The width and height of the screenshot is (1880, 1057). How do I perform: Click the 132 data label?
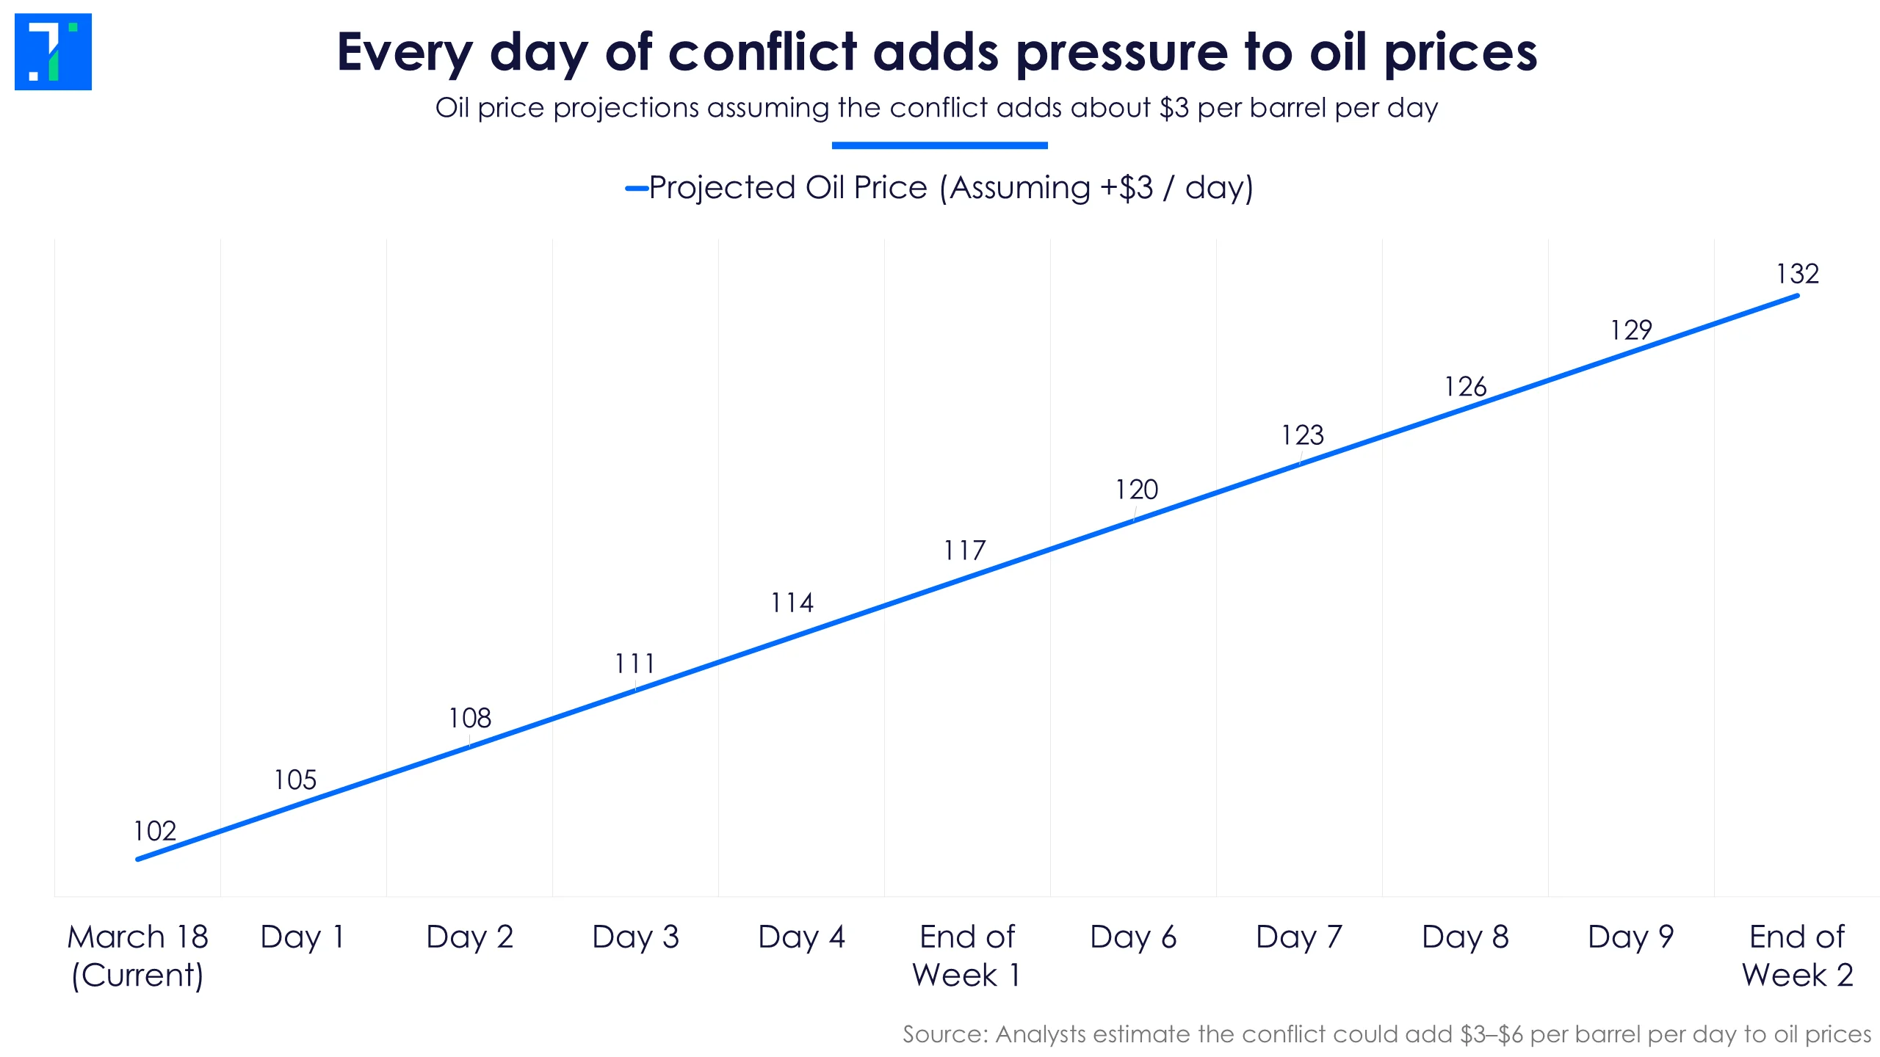1797,274
